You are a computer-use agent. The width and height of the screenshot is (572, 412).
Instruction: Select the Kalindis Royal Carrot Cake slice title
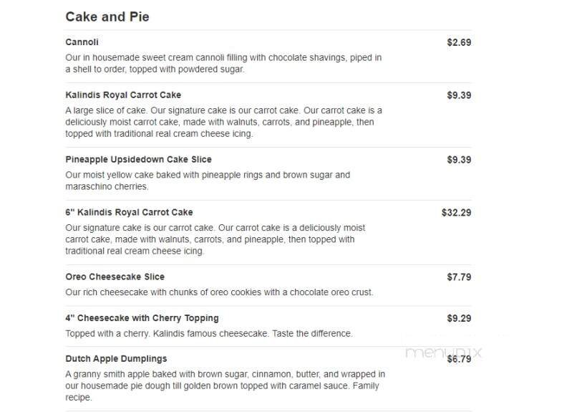123,95
